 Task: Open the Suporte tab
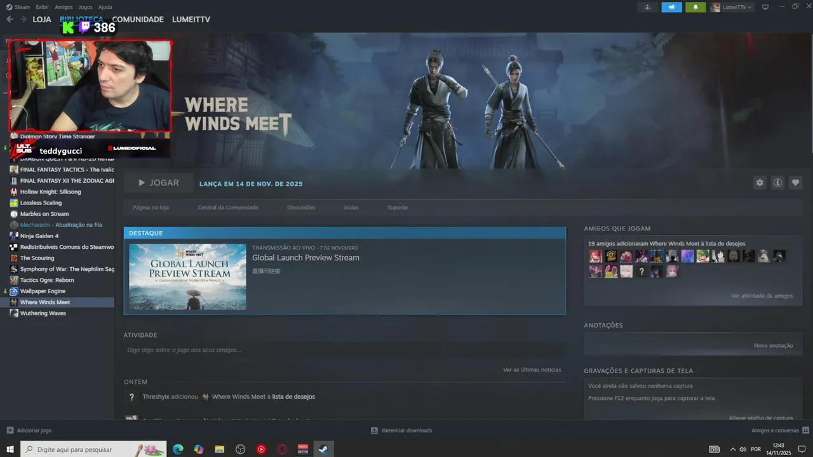click(x=398, y=208)
